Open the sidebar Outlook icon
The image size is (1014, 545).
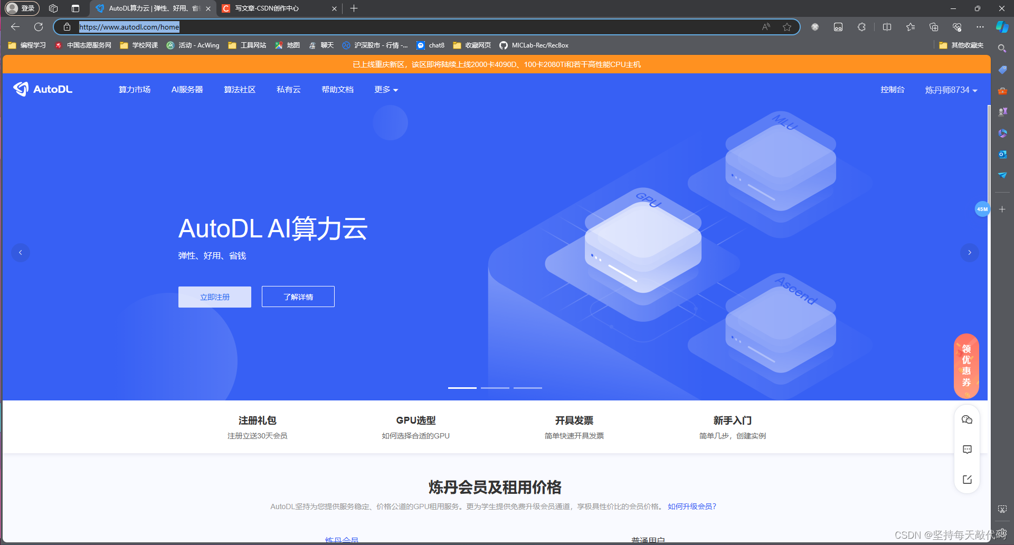point(1002,154)
